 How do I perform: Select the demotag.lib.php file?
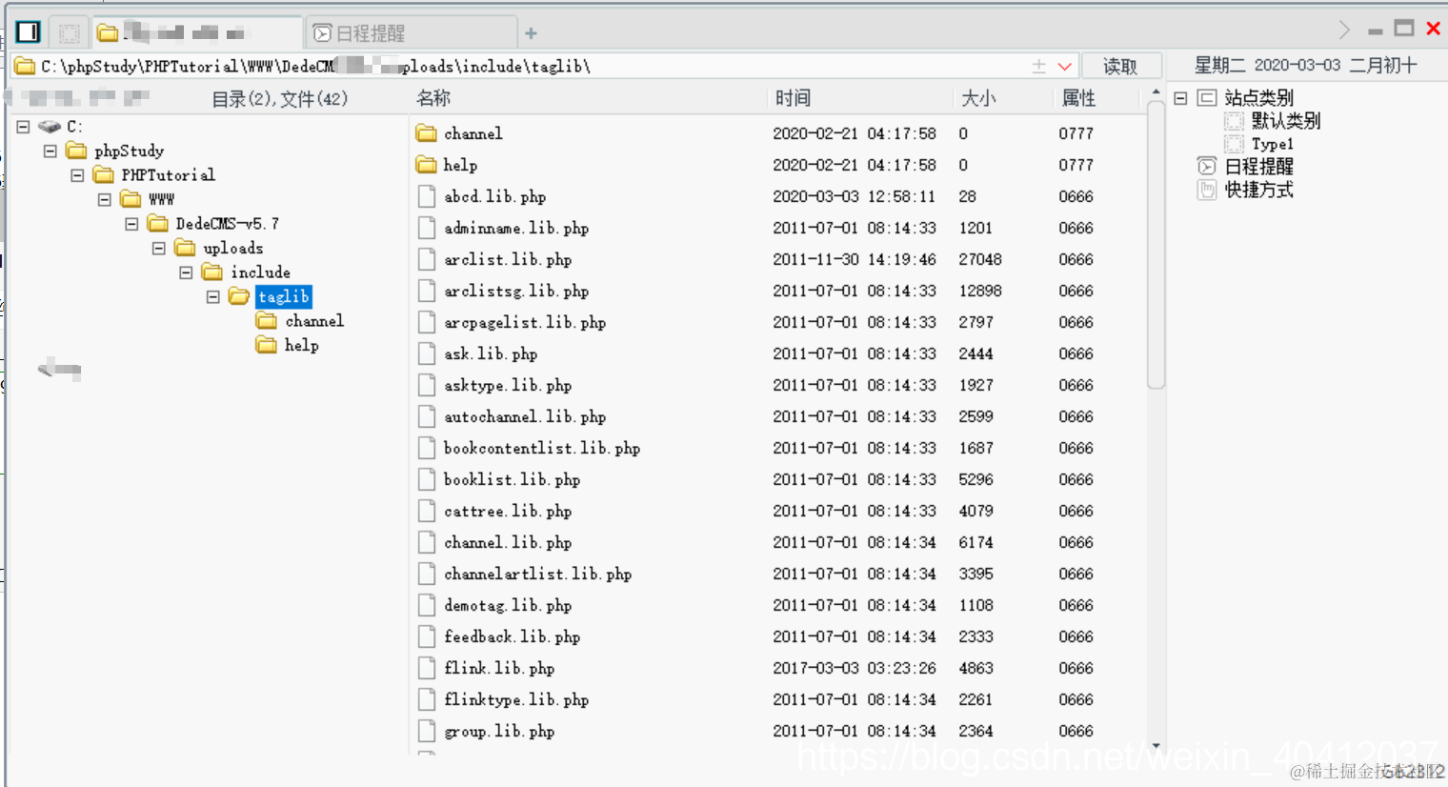pyautogui.click(x=508, y=605)
